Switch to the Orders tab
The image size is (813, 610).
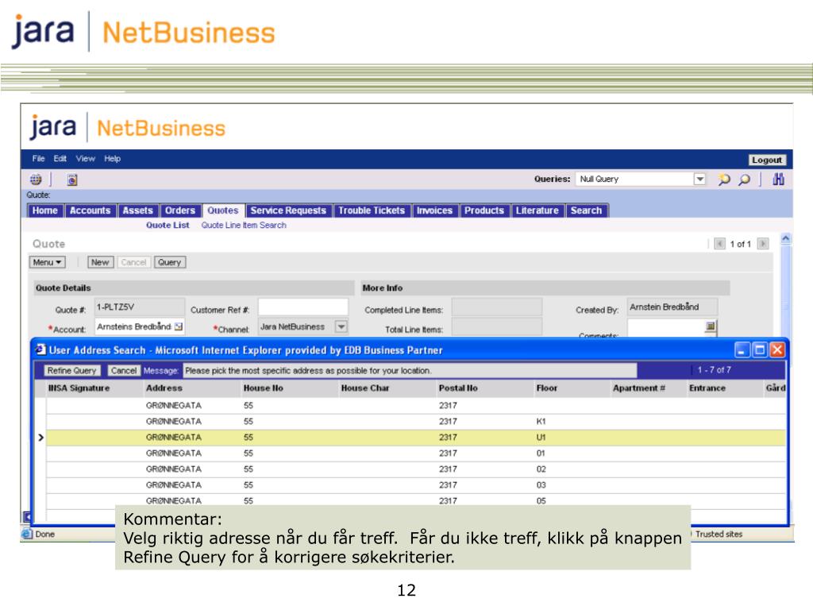click(x=180, y=210)
